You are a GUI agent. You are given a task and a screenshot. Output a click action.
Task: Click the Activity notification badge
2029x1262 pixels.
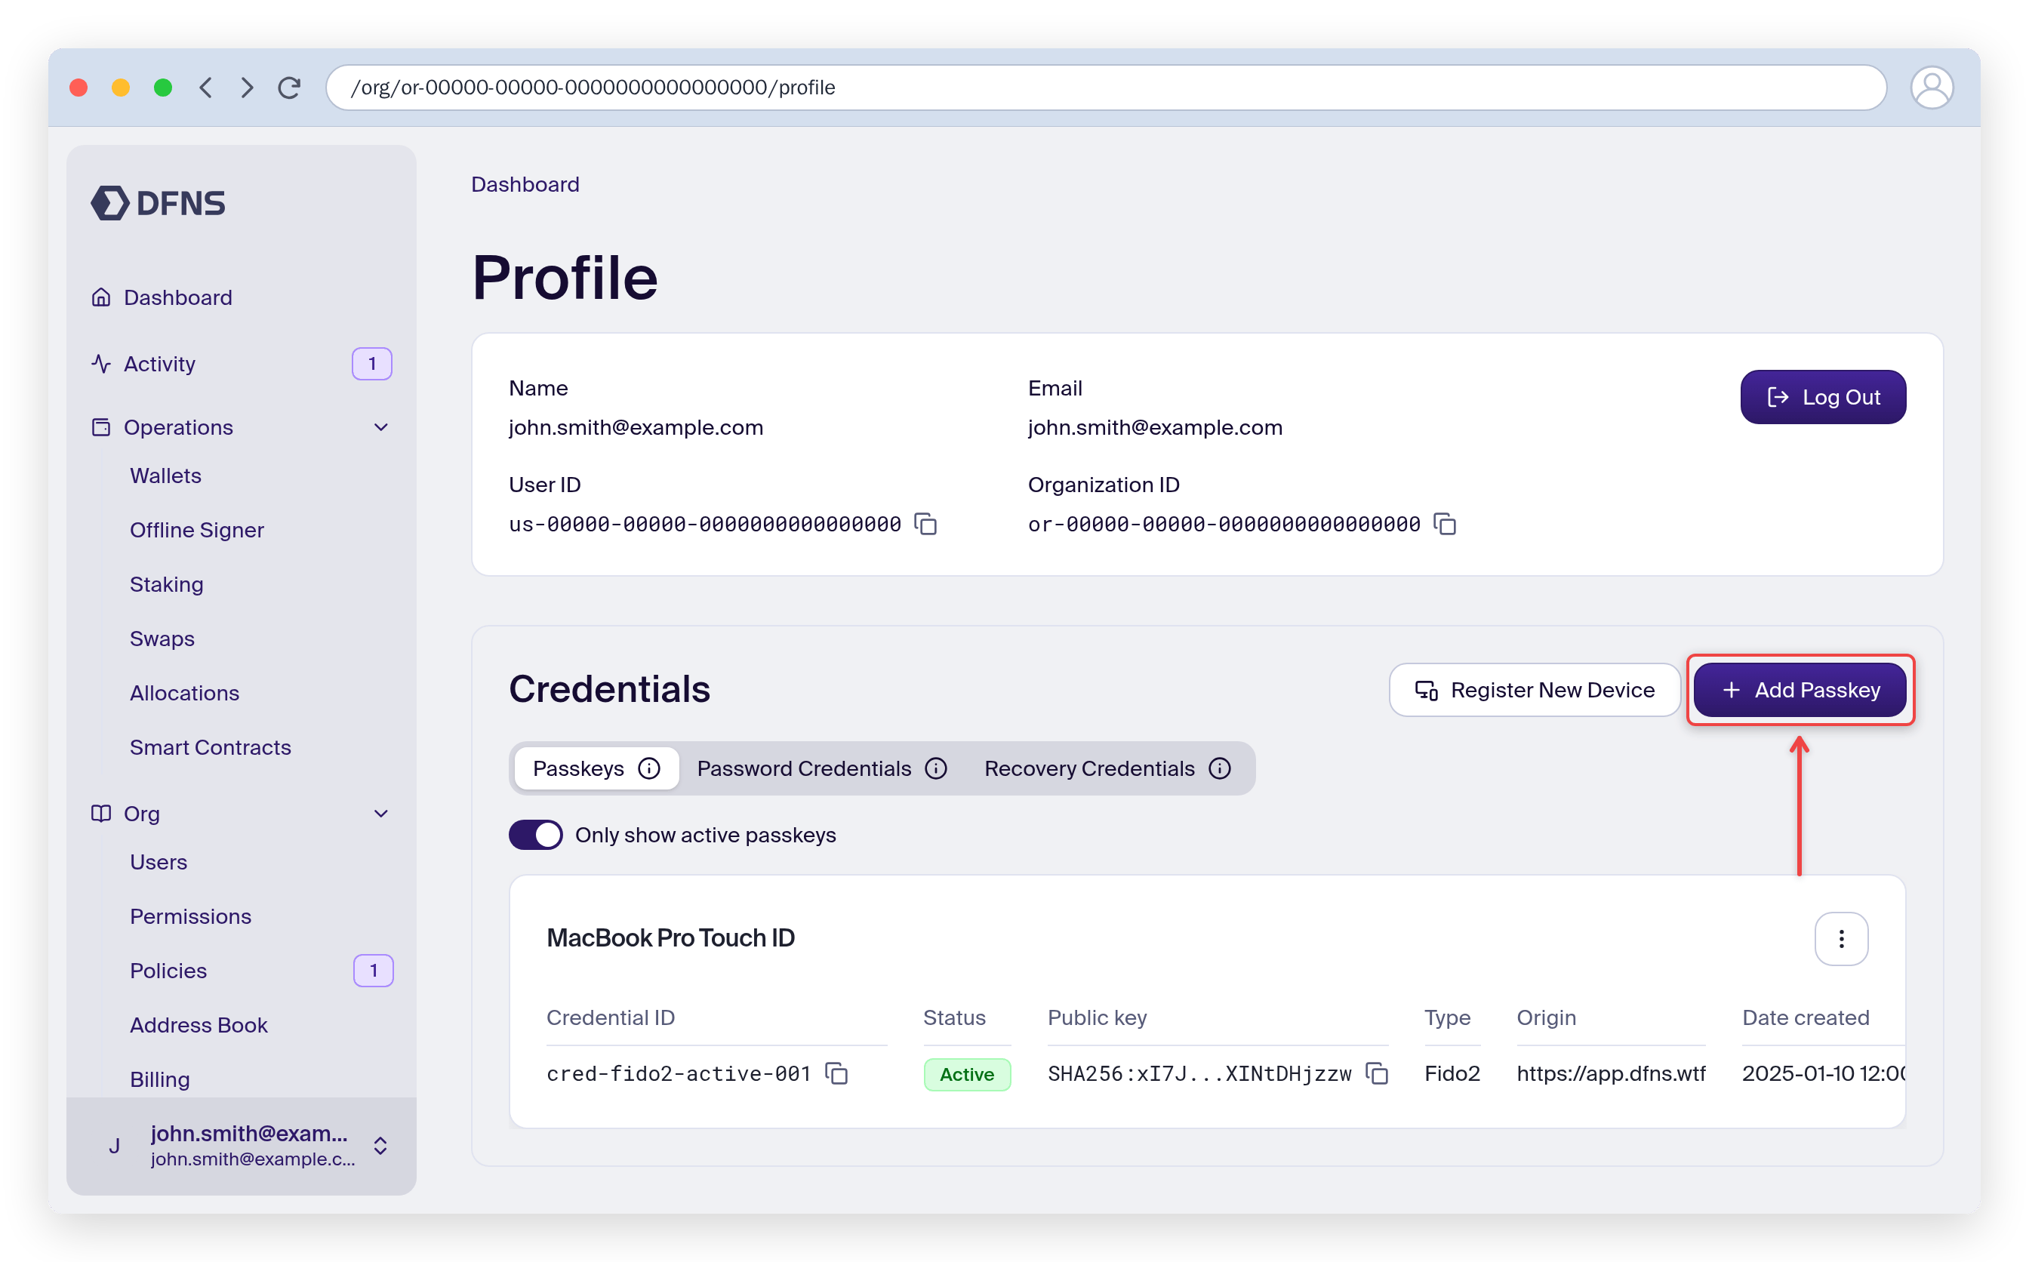click(x=371, y=364)
